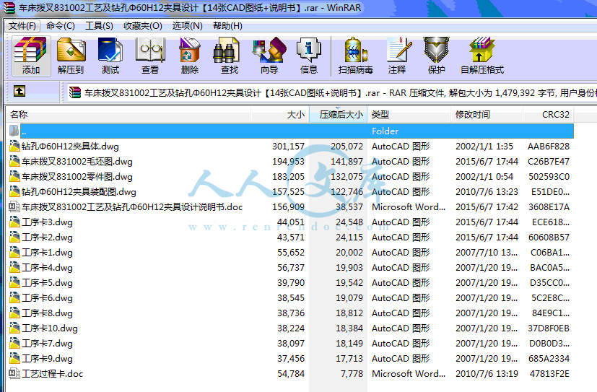The width and height of the screenshot is (597, 392).
Task: Click the CRC32 value AAB6F828
Action: 549,146
